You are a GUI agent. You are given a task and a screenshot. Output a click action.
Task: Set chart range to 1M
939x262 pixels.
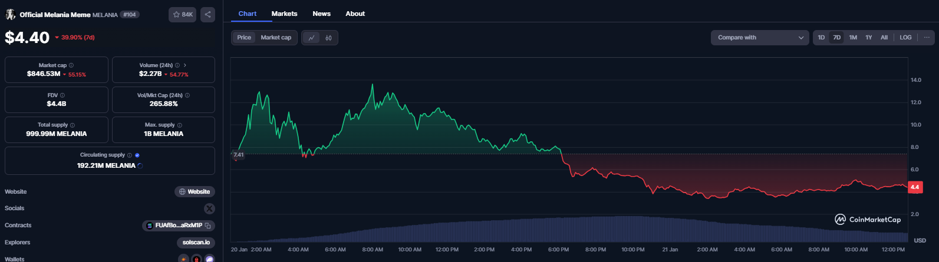[x=853, y=38]
